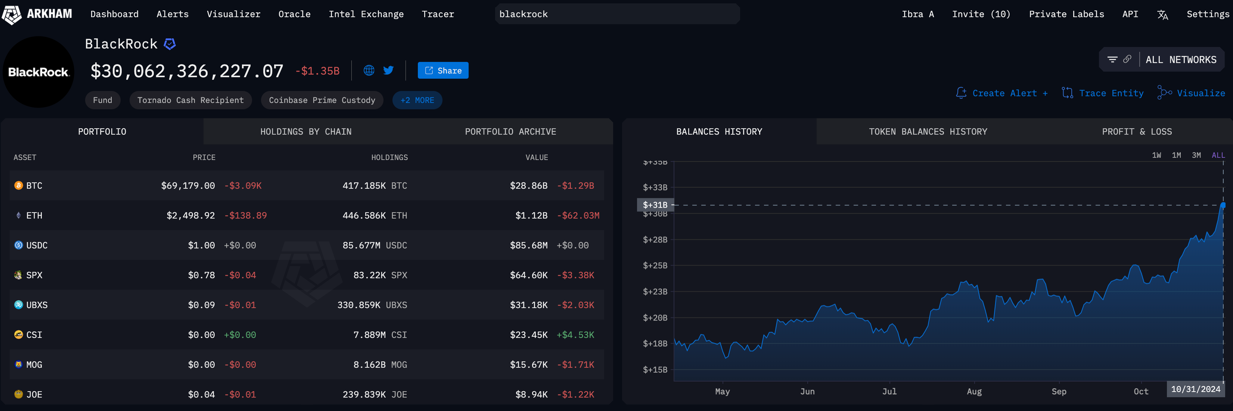The height and width of the screenshot is (411, 1233).
Task: Click the VALUE column header
Action: [x=537, y=157]
